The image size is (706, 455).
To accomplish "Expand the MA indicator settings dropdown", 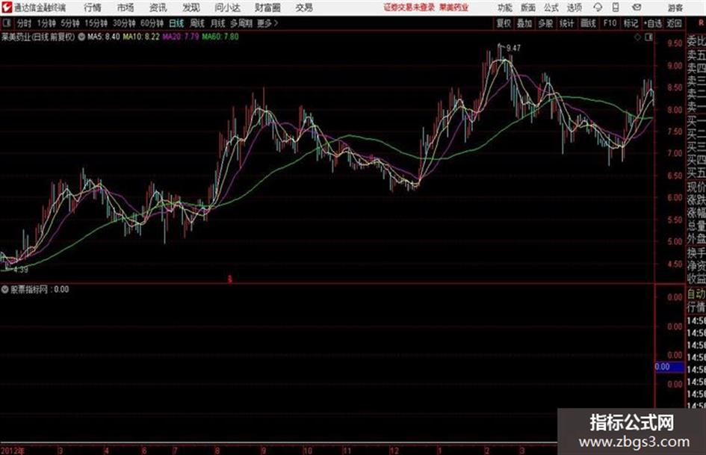I will coord(81,37).
